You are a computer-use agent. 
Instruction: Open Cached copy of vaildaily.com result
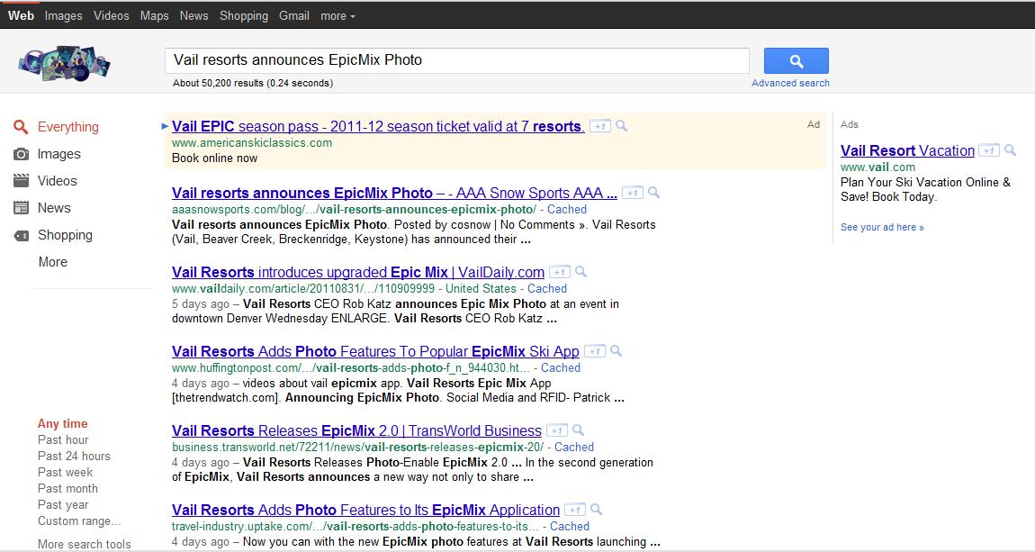pyautogui.click(x=547, y=288)
